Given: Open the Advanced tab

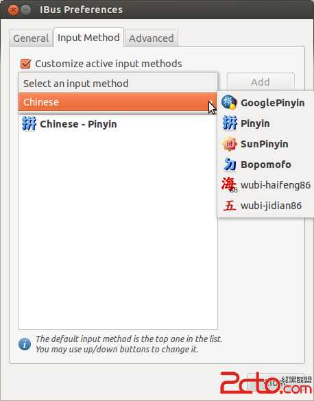Looking at the screenshot, I should pyautogui.click(x=152, y=38).
